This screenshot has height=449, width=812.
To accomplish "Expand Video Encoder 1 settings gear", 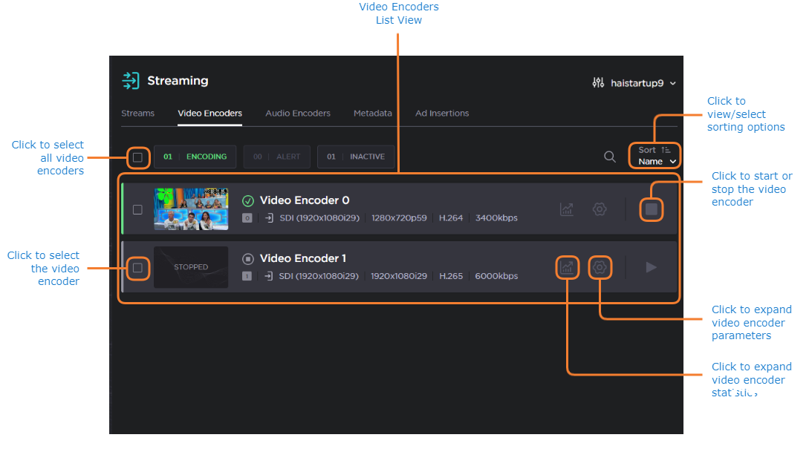I will click(x=600, y=267).
